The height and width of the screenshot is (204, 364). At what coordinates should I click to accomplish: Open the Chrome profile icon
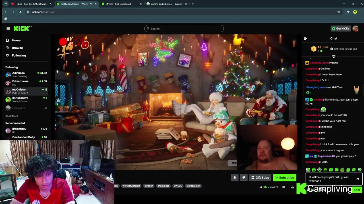pyautogui.click(x=355, y=12)
